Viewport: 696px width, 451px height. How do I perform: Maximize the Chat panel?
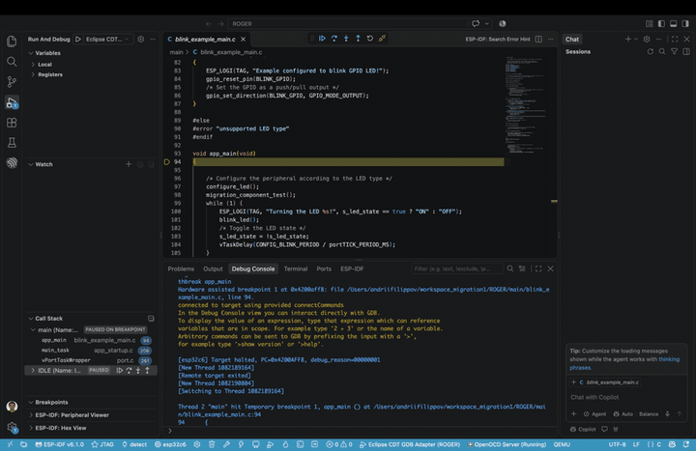pyautogui.click(x=675, y=39)
